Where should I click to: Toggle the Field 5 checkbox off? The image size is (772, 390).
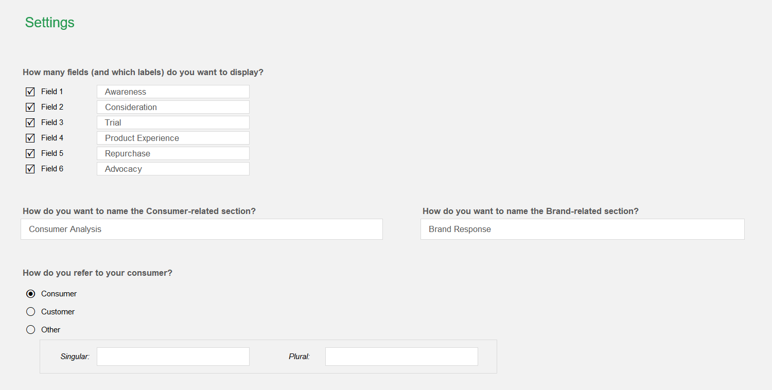point(30,154)
